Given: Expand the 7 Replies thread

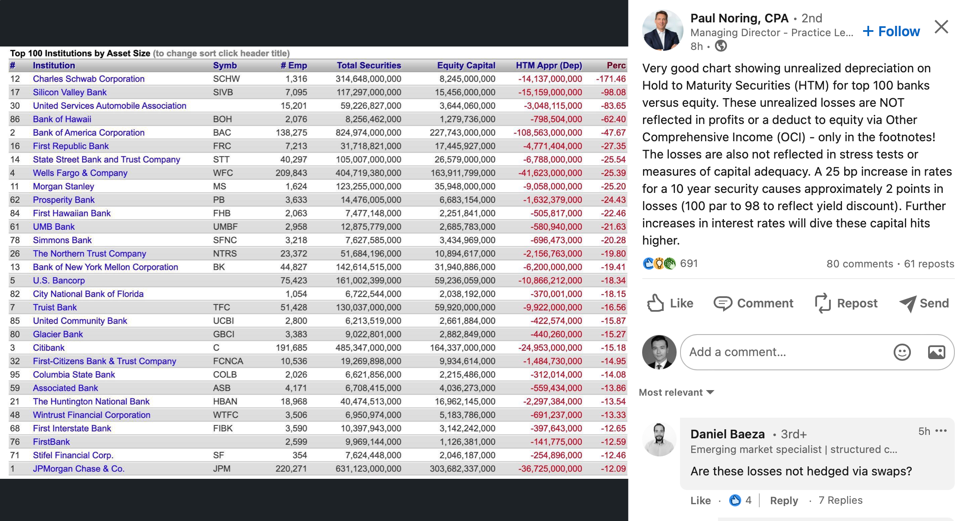Looking at the screenshot, I should click(840, 500).
